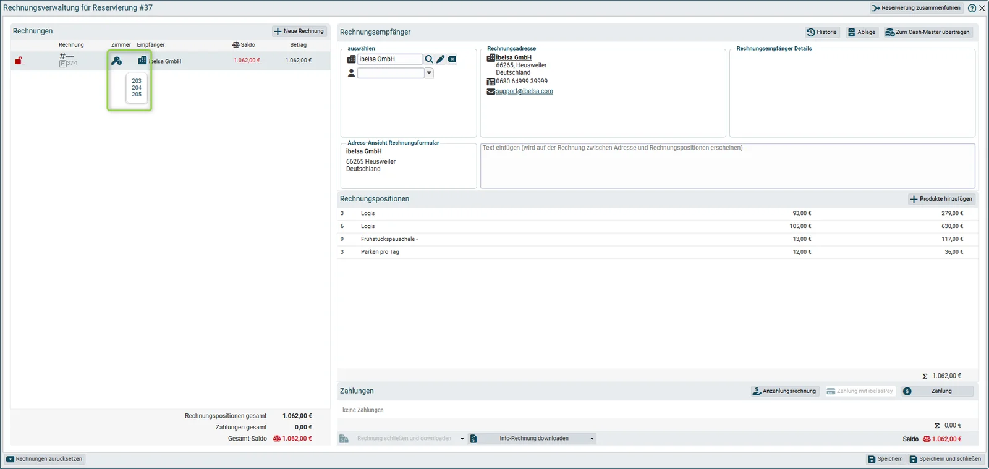Open help via the question mark icon

(x=972, y=8)
